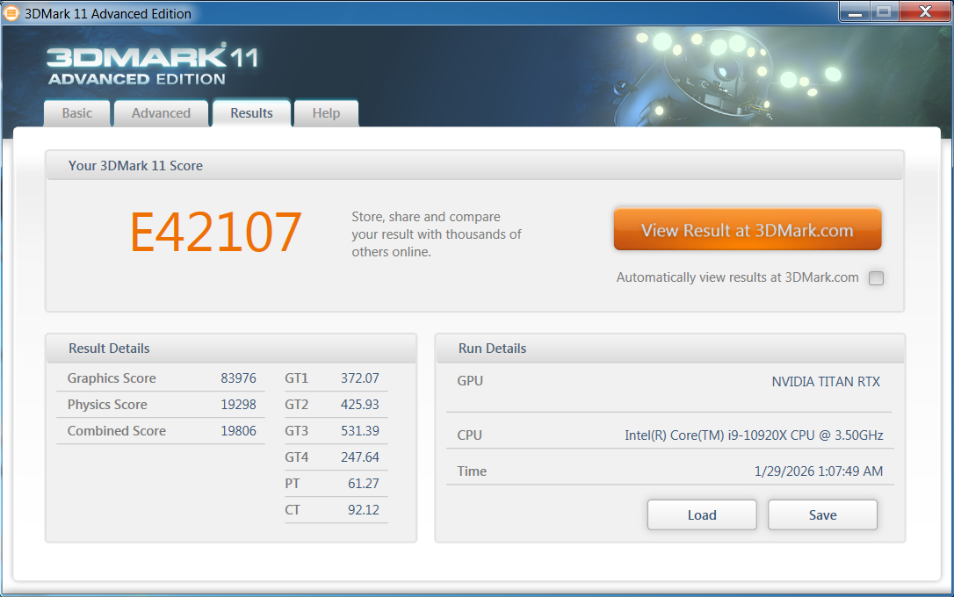Select the Results tab
The height and width of the screenshot is (597, 954).
pos(251,113)
